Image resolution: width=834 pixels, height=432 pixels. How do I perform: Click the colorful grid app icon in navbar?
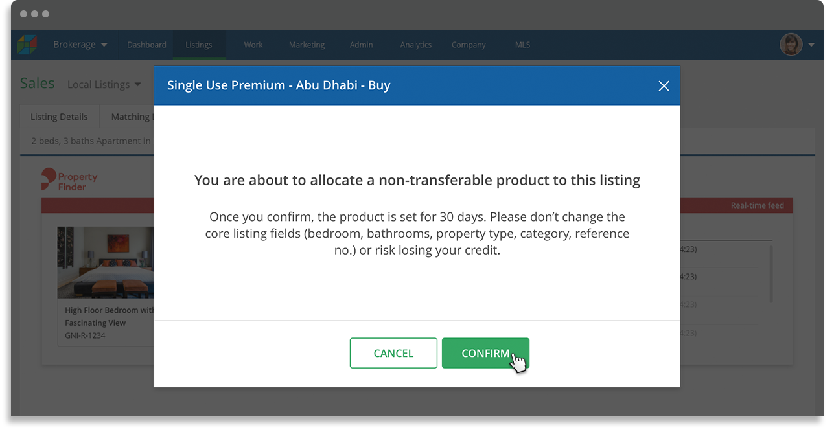[27, 44]
